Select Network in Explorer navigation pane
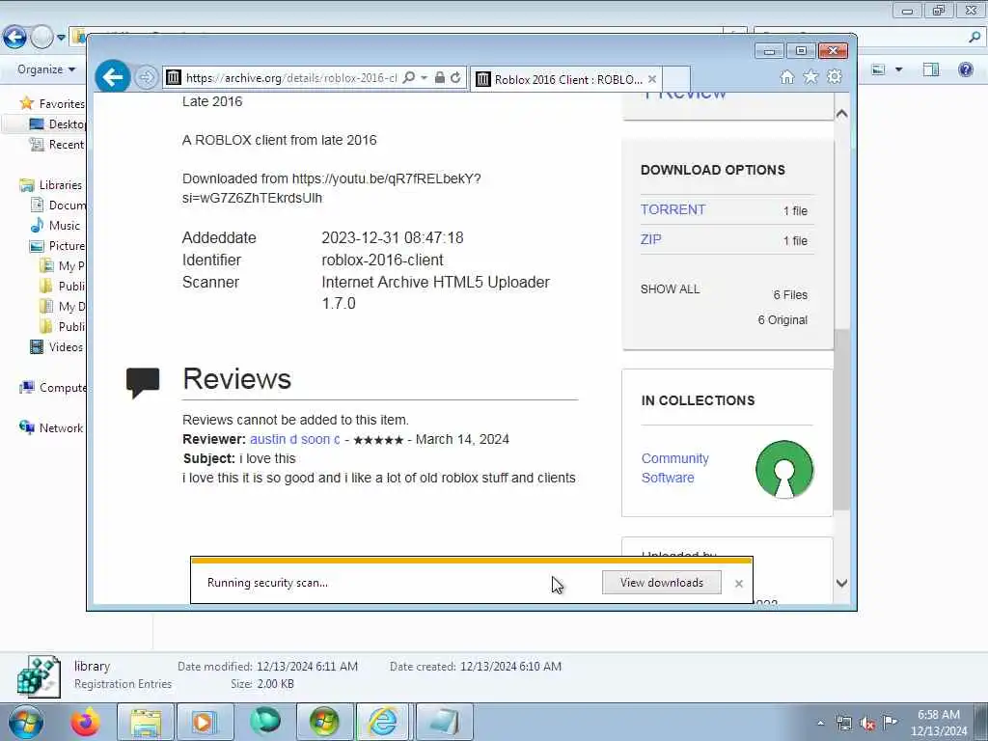This screenshot has width=988, height=741. 52,427
